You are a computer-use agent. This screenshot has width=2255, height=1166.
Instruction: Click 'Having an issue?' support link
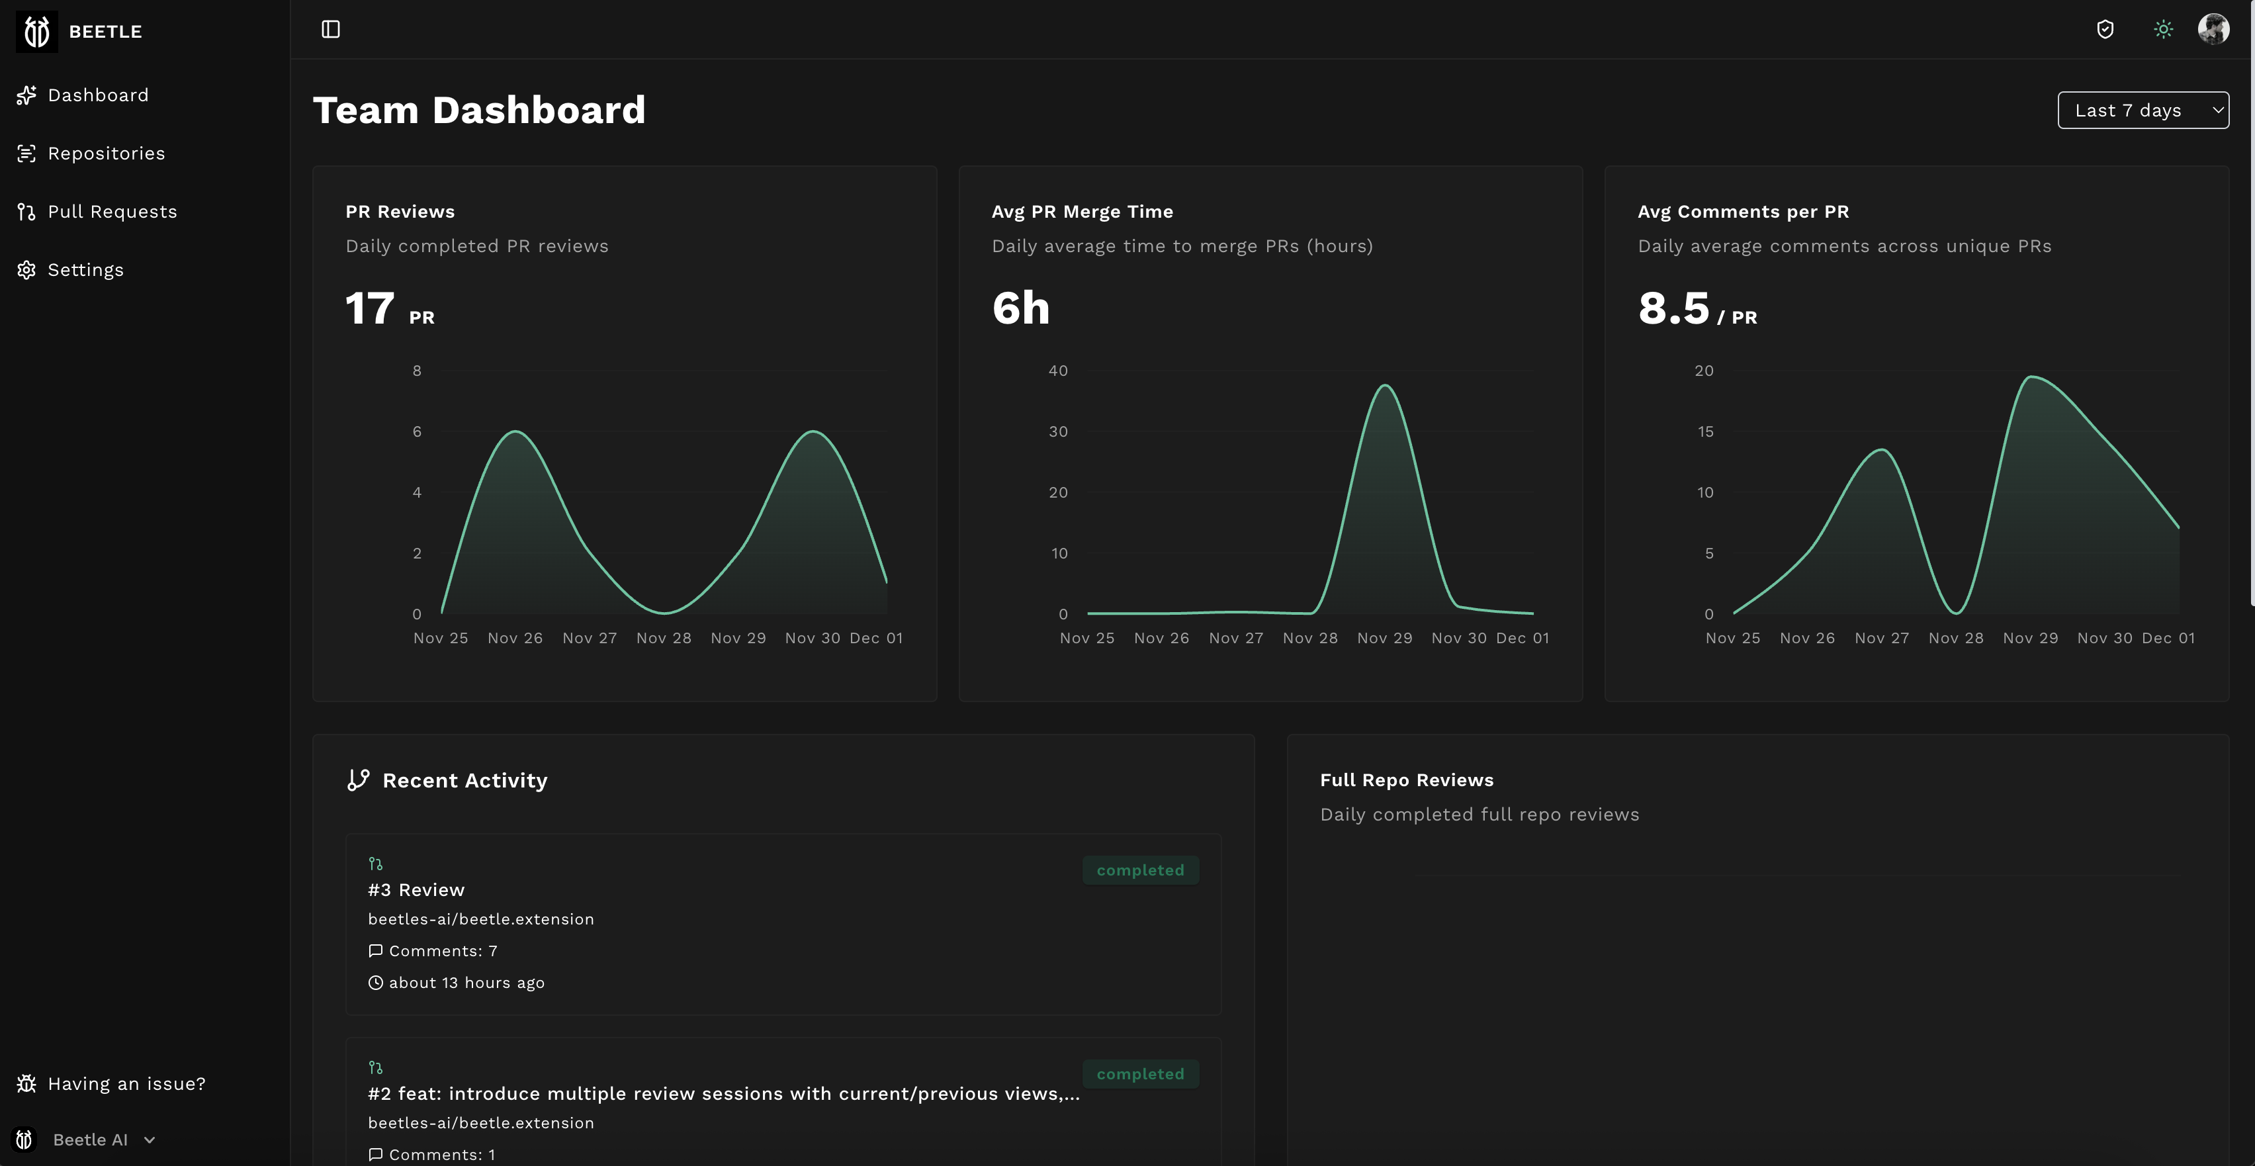click(126, 1083)
